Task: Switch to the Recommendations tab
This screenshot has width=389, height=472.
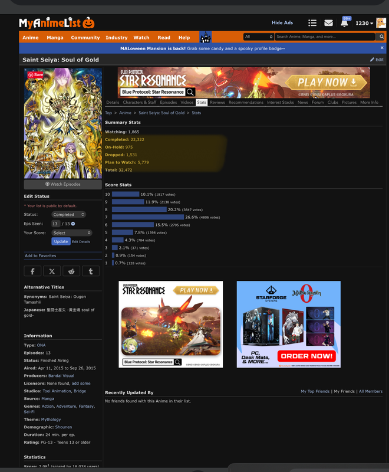Action: (246, 102)
